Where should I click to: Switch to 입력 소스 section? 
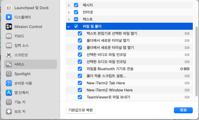(x=30, y=45)
